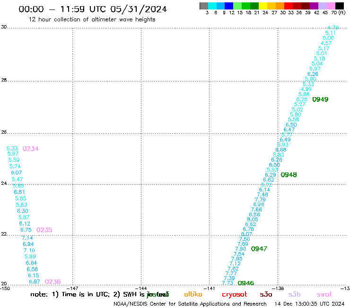The image size is (350, 308).
Task: Click the latitude axis label '24'
Action: (4, 183)
